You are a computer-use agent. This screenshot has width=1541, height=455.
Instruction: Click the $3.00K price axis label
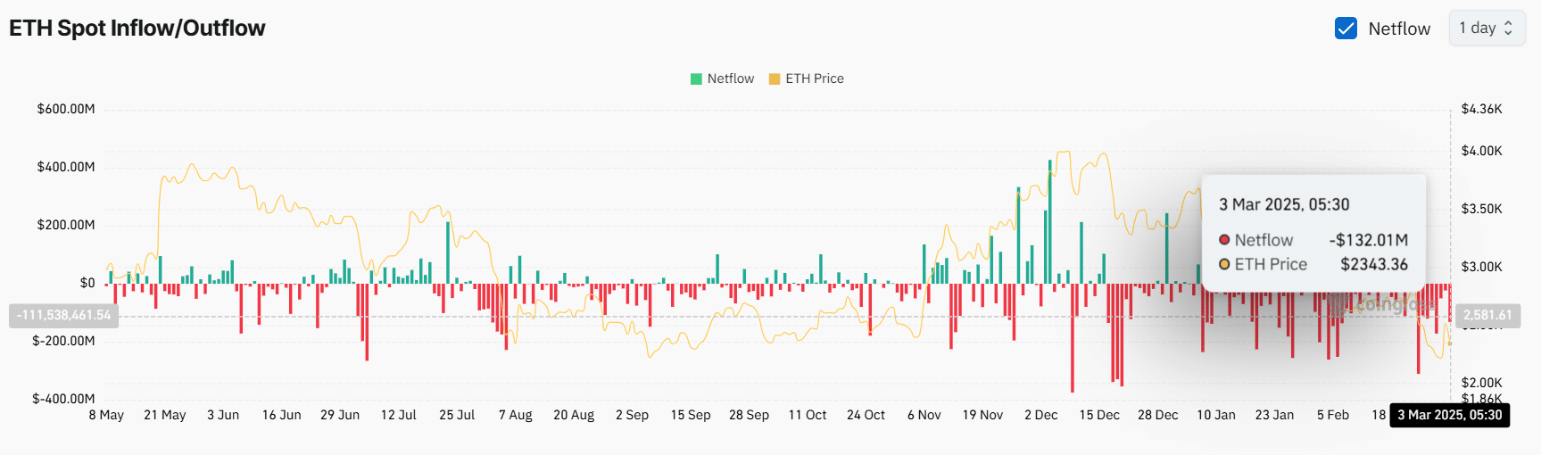pyautogui.click(x=1482, y=267)
